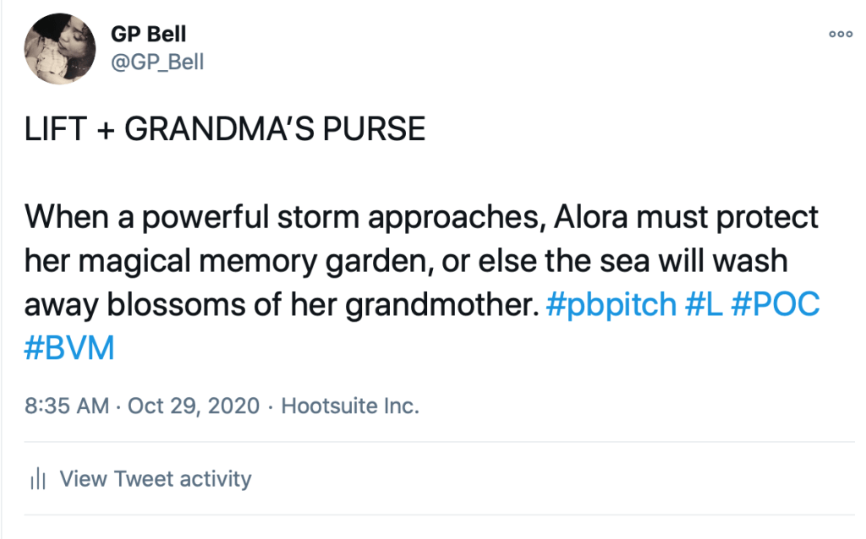The width and height of the screenshot is (866, 539).
Task: Click the tweet activity bar chart icon
Action: click(37, 480)
